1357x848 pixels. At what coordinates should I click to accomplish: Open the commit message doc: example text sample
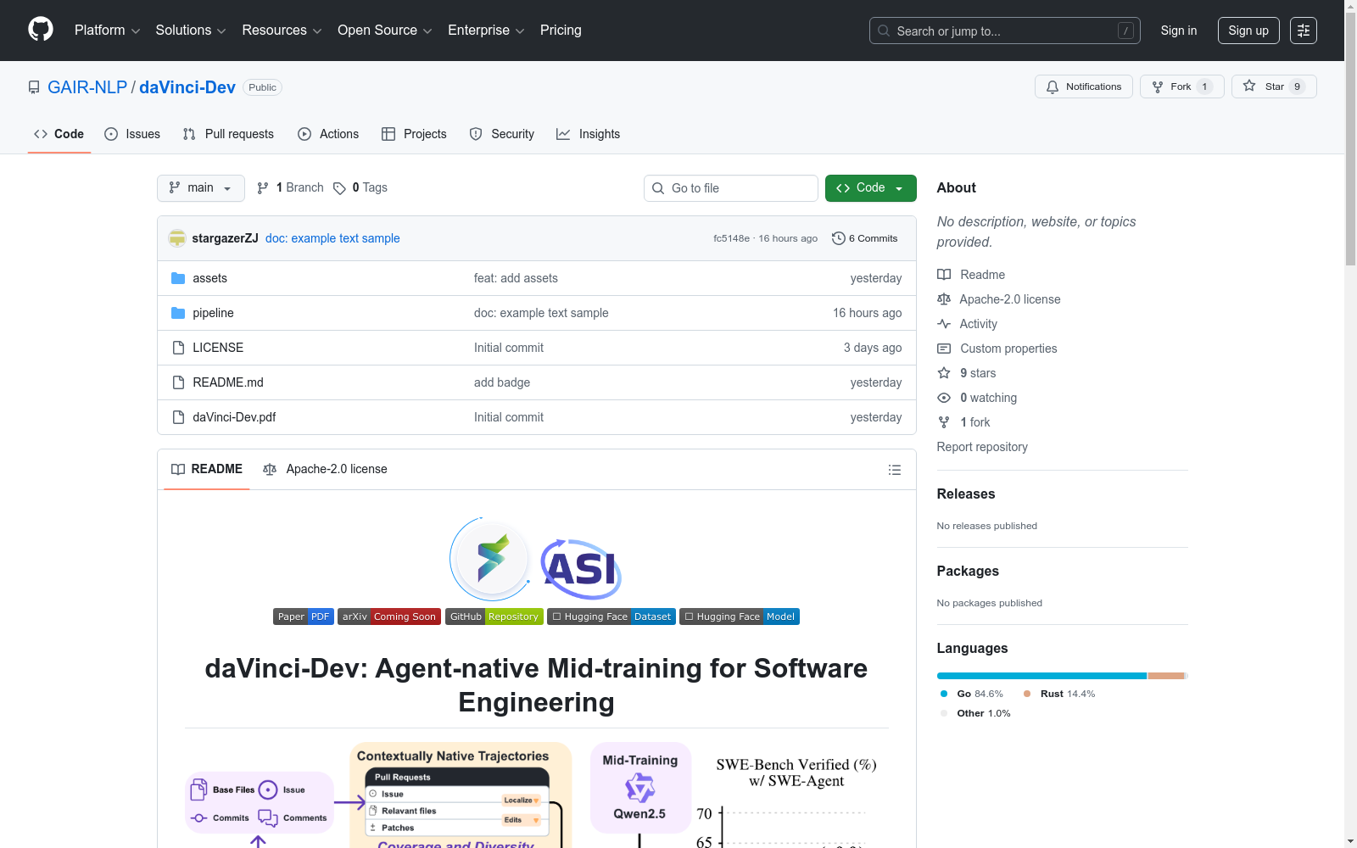(x=332, y=238)
